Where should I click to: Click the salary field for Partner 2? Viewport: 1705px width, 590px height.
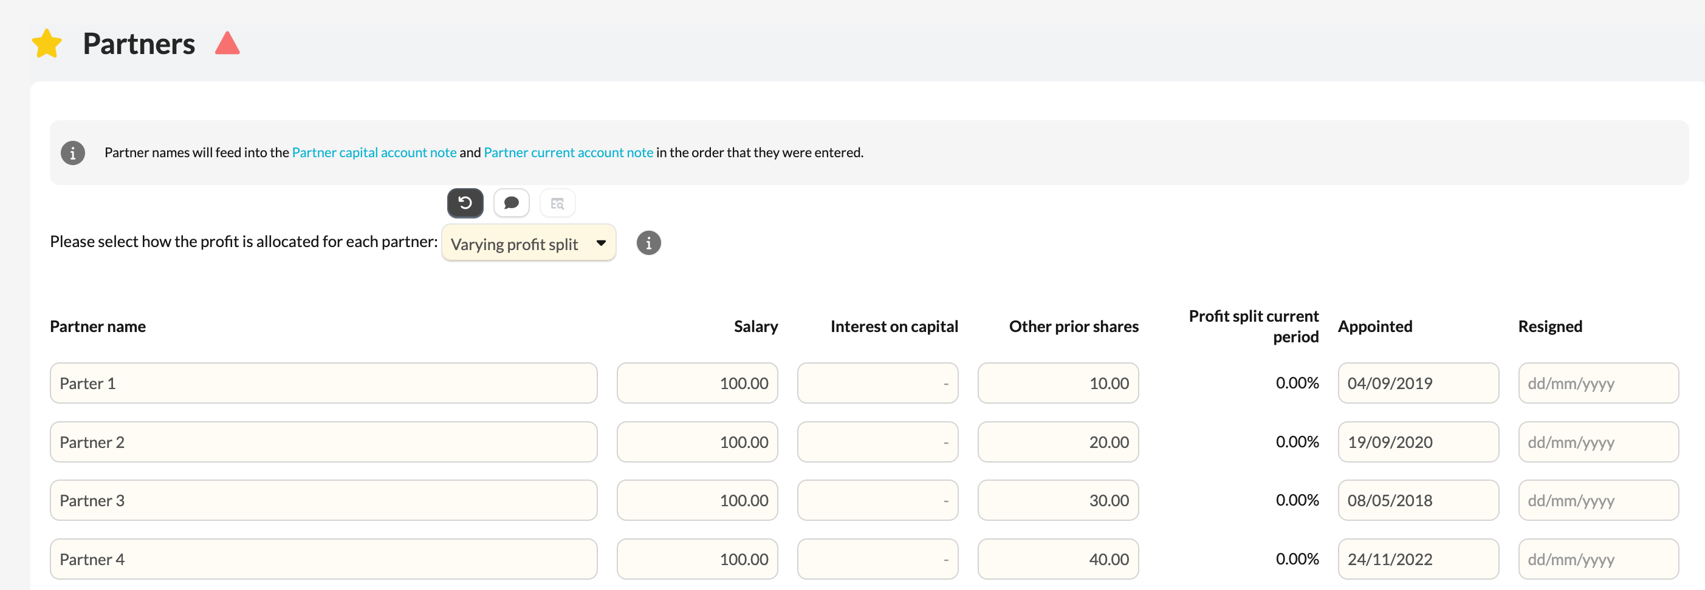[698, 442]
